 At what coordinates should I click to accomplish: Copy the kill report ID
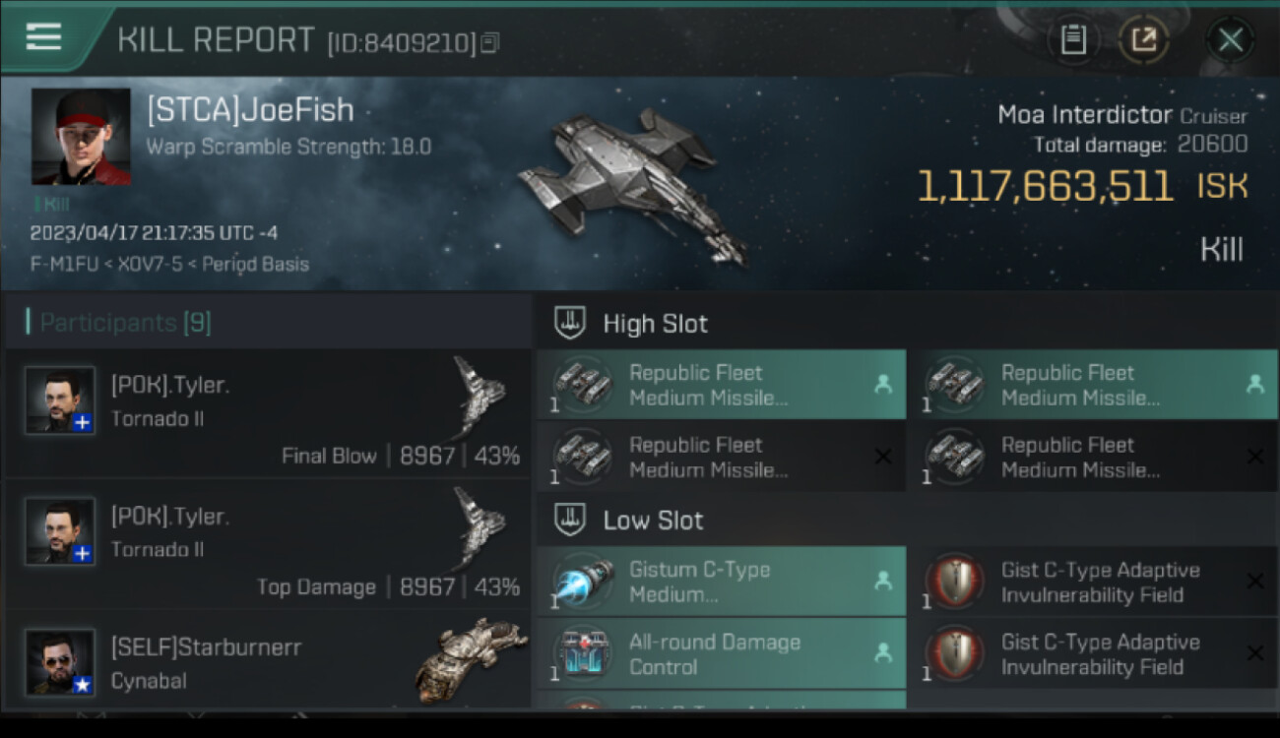(490, 42)
